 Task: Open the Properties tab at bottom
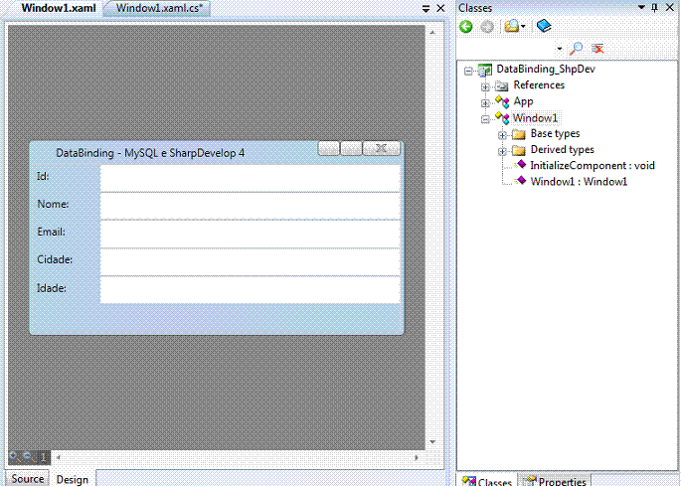click(x=555, y=481)
